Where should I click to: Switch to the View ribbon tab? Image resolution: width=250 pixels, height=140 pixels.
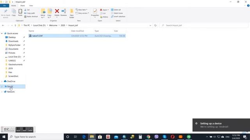[31, 6]
